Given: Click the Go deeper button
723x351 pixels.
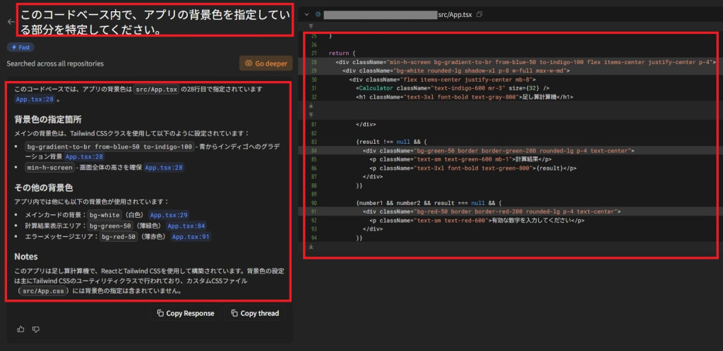Looking at the screenshot, I should click(x=265, y=63).
